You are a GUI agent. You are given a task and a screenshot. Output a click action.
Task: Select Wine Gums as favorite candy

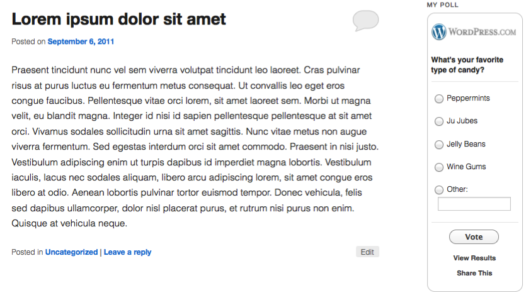439,167
